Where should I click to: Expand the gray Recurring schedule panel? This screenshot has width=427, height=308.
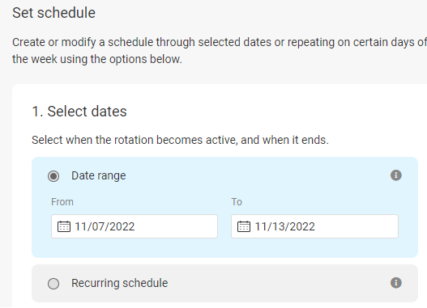coord(224,283)
